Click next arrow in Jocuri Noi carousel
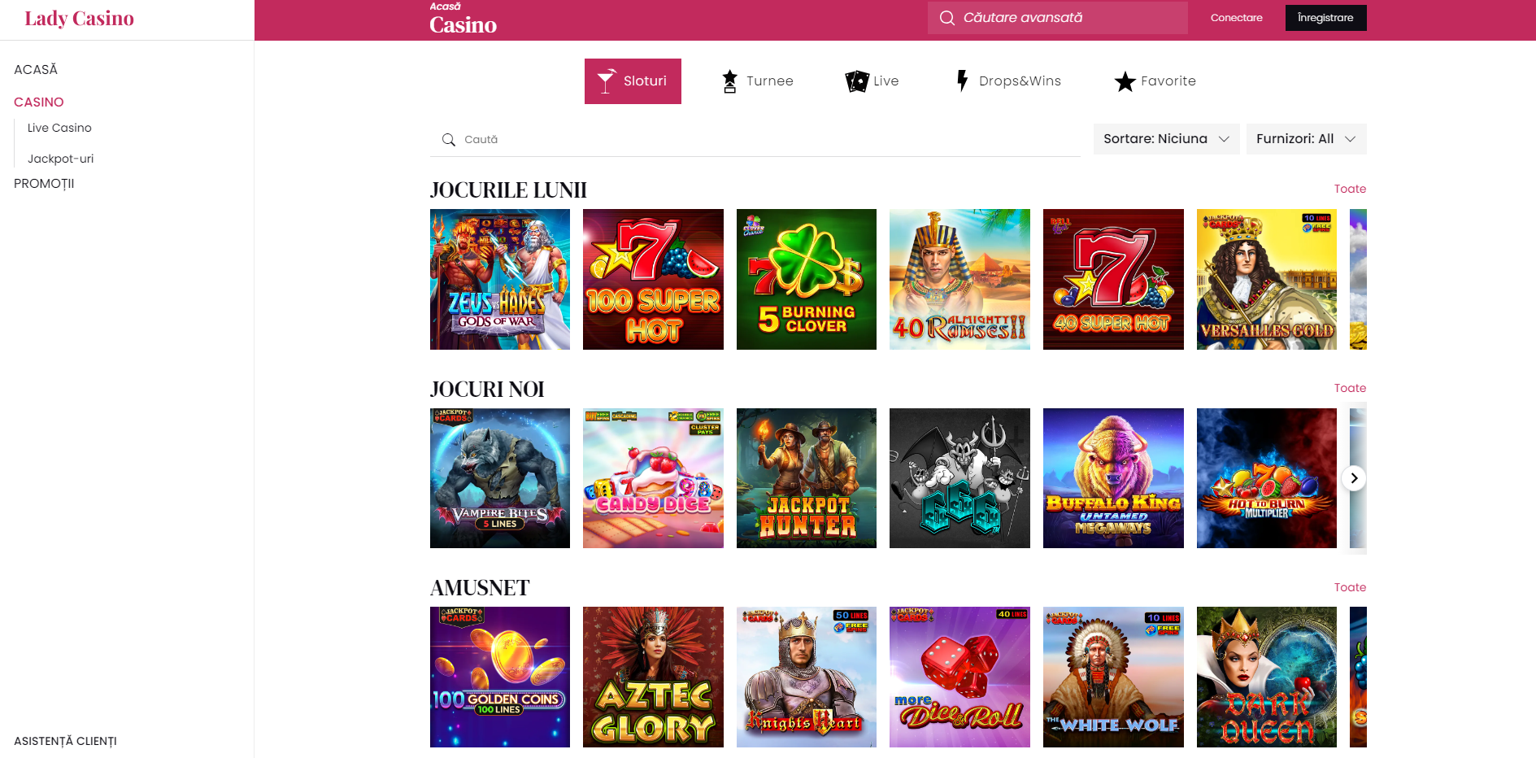This screenshot has width=1536, height=758. pos(1354,478)
